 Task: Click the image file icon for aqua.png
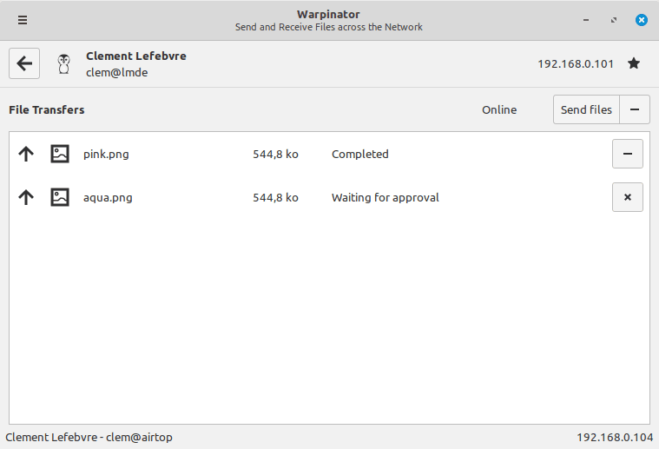tap(59, 197)
